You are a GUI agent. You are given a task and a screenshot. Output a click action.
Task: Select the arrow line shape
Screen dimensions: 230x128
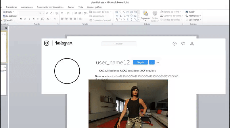pos(124,12)
